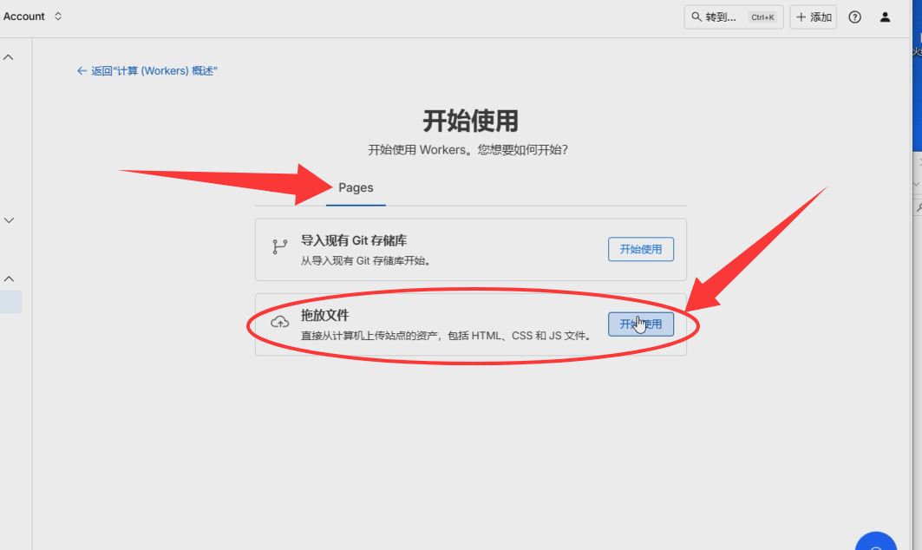The image size is (922, 550).
Task: Expand the middle sidebar section chevron
Action: click(x=9, y=220)
